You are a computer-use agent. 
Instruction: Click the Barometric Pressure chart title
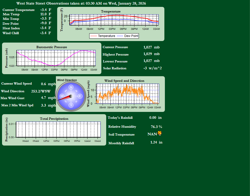(52, 47)
